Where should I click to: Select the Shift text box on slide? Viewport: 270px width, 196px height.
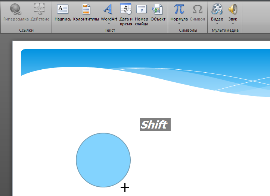155,124
